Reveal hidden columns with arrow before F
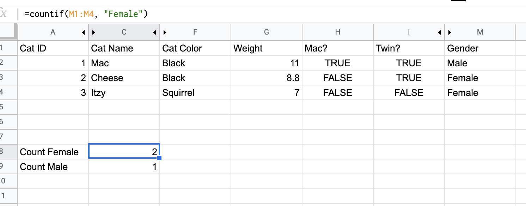 coord(165,32)
